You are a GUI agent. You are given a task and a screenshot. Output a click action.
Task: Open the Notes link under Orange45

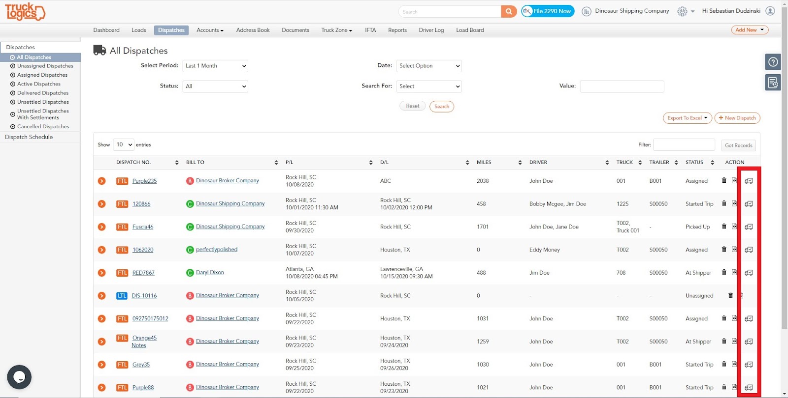[x=139, y=345]
